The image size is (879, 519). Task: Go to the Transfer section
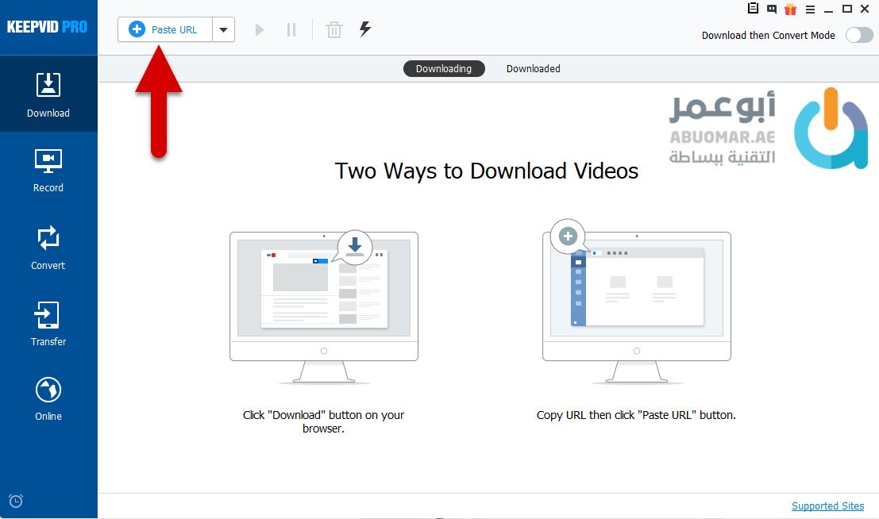(x=48, y=324)
